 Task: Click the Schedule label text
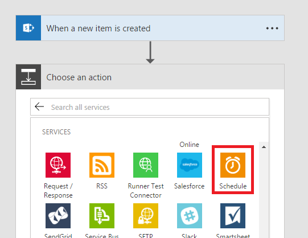(x=233, y=186)
